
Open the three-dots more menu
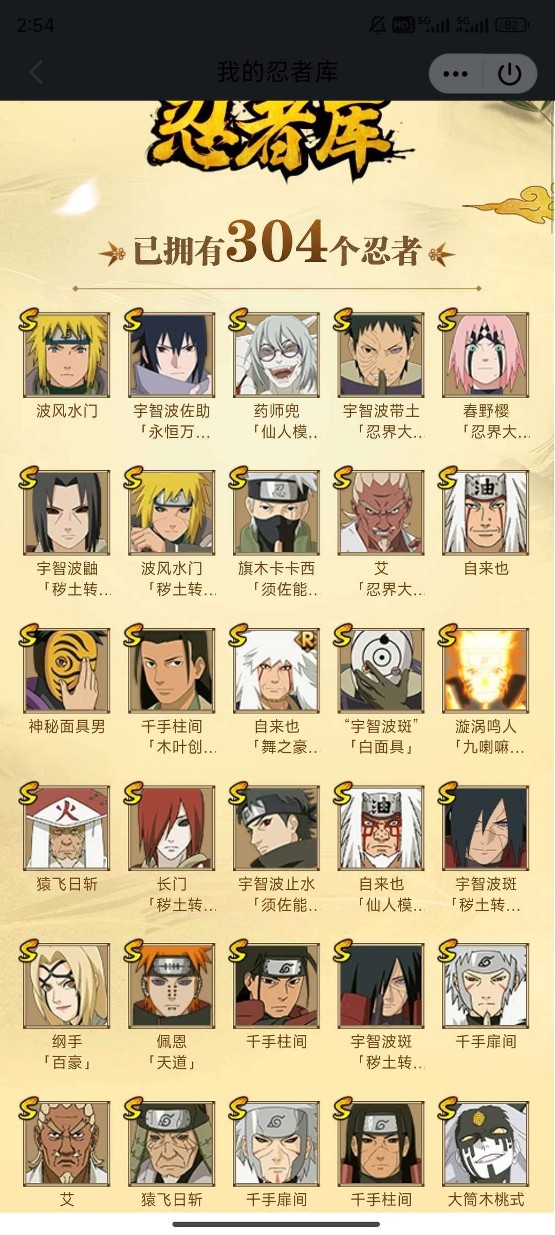tap(455, 74)
